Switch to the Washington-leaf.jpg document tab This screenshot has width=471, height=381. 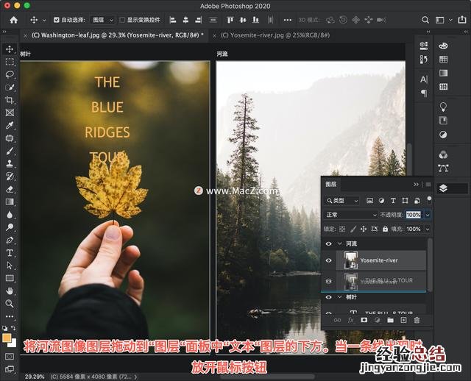tap(118, 35)
